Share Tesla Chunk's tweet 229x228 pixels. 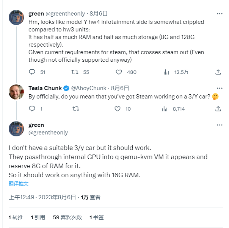pos(218,109)
